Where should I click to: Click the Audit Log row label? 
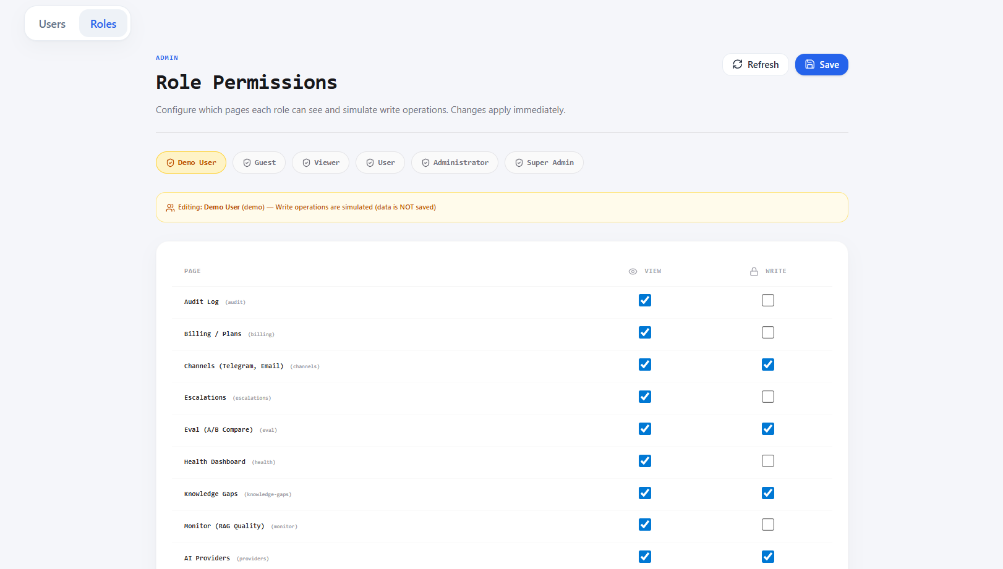click(x=202, y=302)
